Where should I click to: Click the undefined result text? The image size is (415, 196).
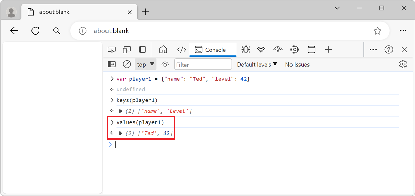point(130,89)
